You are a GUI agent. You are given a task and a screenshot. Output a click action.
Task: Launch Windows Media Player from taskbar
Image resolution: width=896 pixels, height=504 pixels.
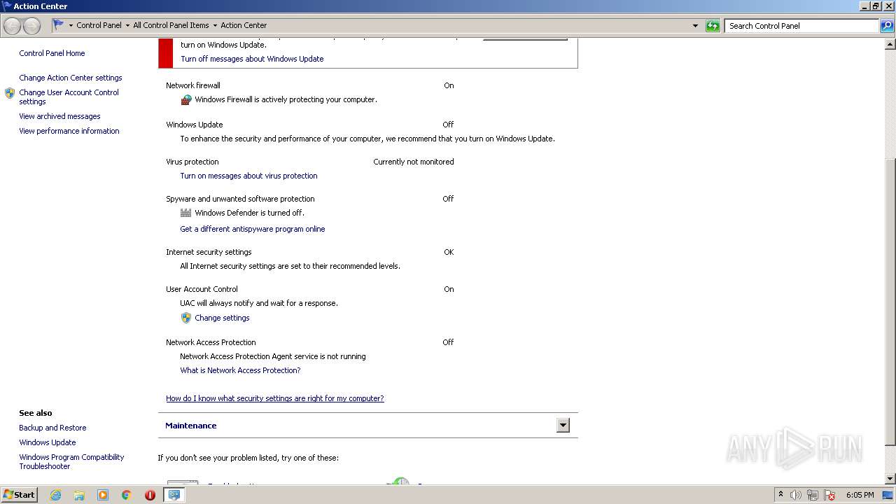(x=103, y=495)
